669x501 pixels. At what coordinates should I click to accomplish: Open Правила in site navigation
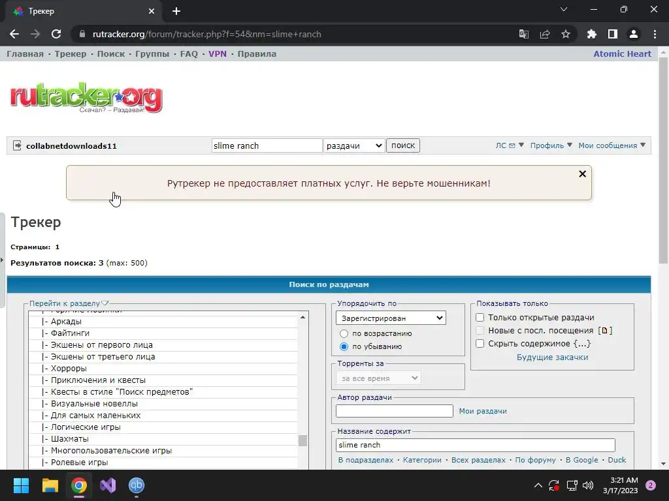(257, 53)
